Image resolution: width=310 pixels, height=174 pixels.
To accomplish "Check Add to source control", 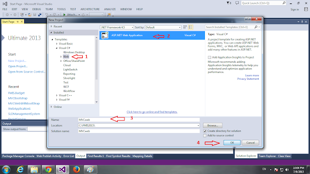I will coord(205,135).
